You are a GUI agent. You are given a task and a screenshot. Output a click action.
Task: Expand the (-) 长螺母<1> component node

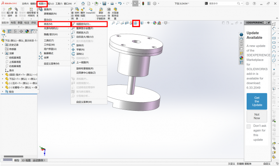(x=3, y=87)
